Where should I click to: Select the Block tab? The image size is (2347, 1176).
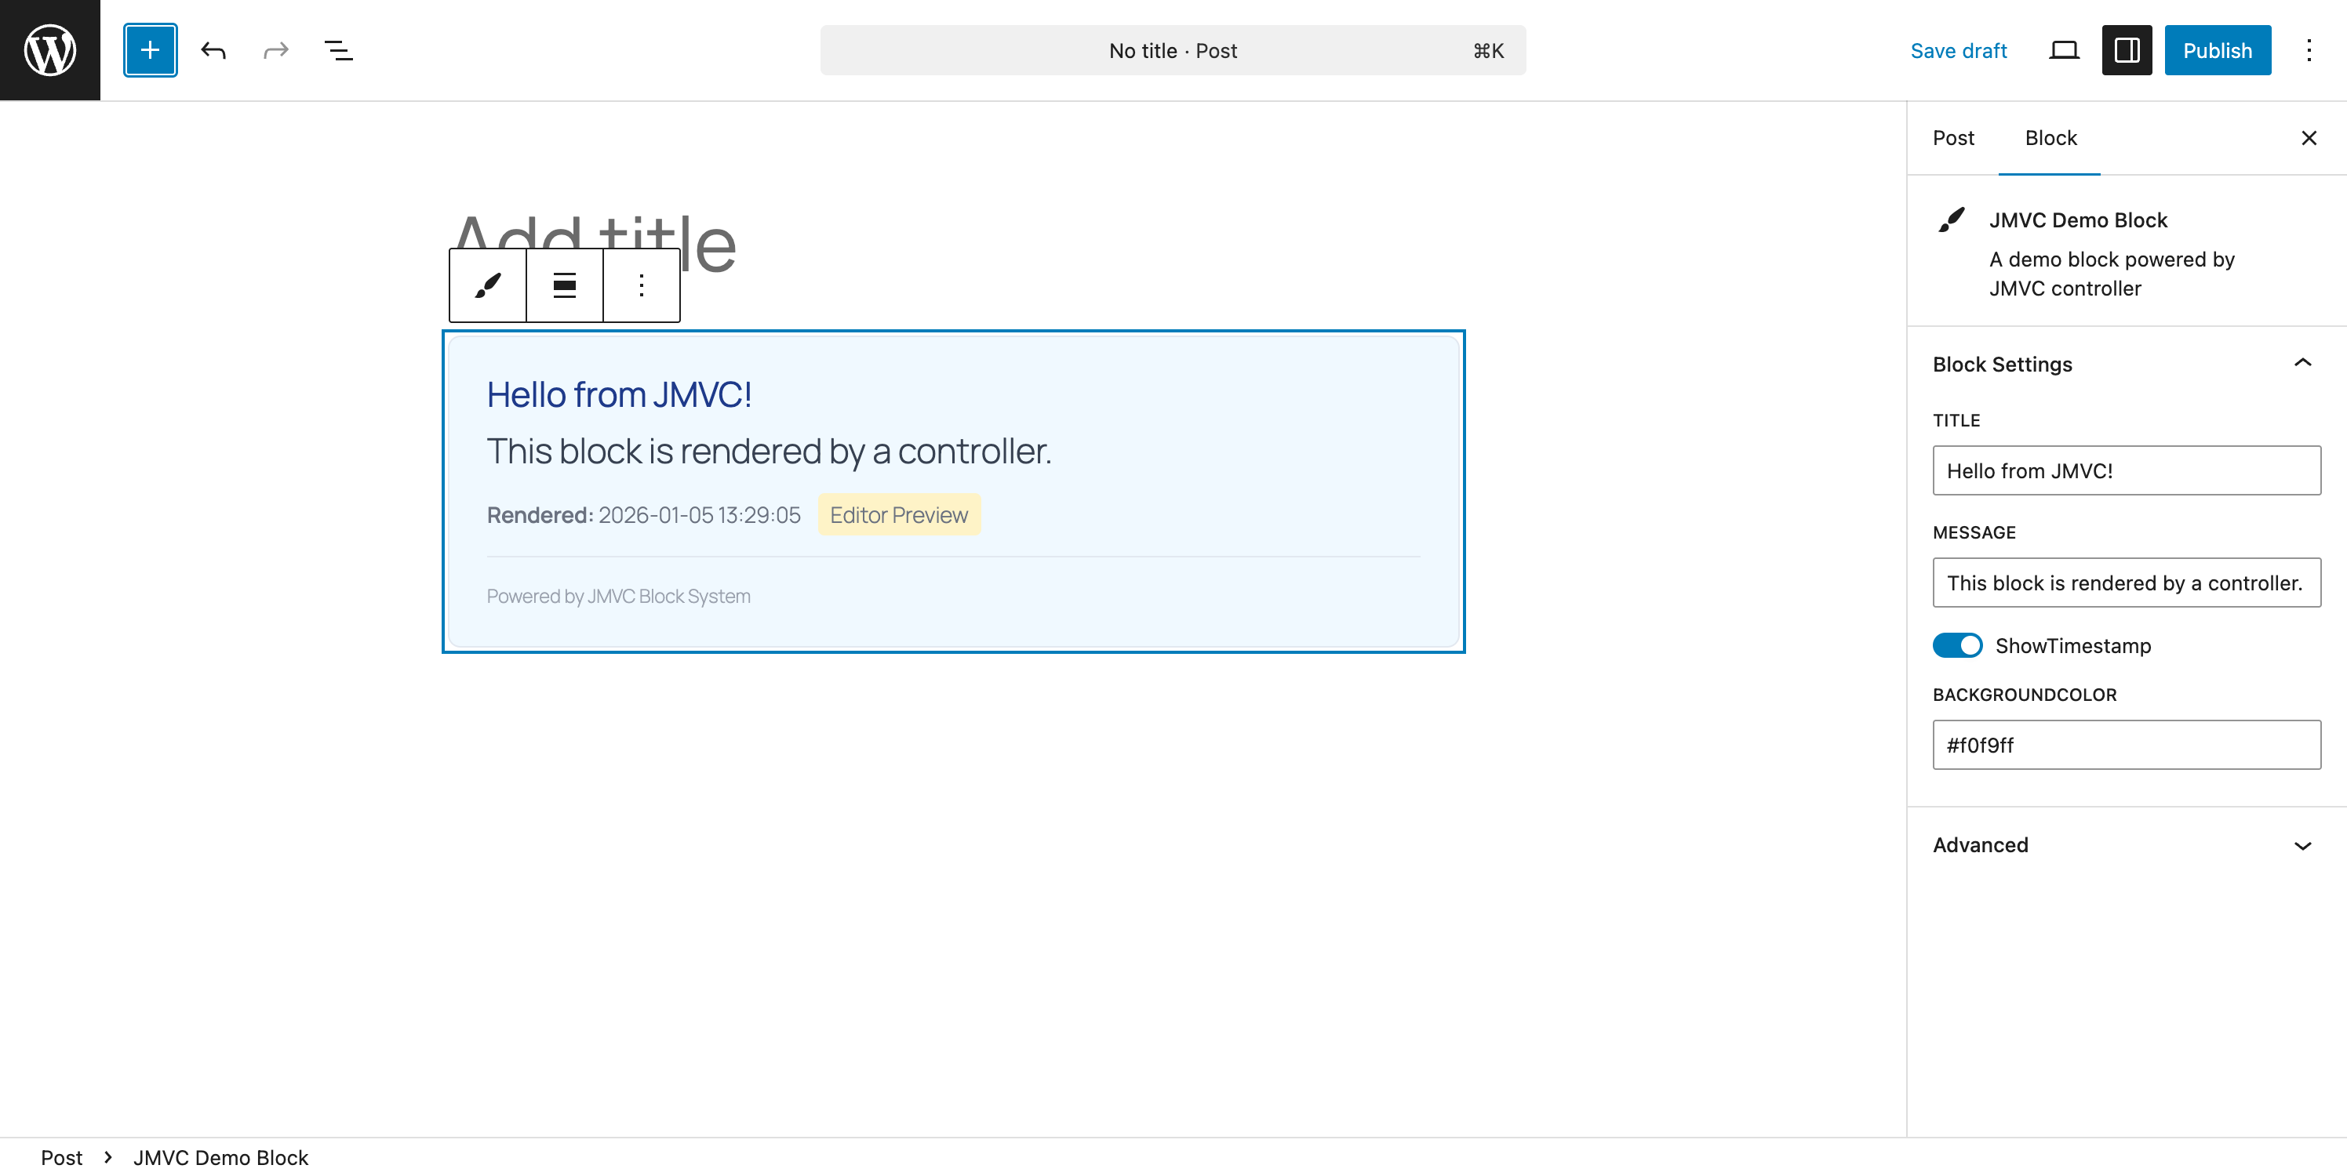pyautogui.click(x=2050, y=137)
